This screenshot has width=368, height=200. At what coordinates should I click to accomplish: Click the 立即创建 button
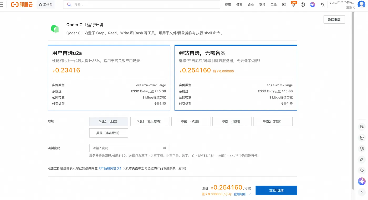[276, 191]
